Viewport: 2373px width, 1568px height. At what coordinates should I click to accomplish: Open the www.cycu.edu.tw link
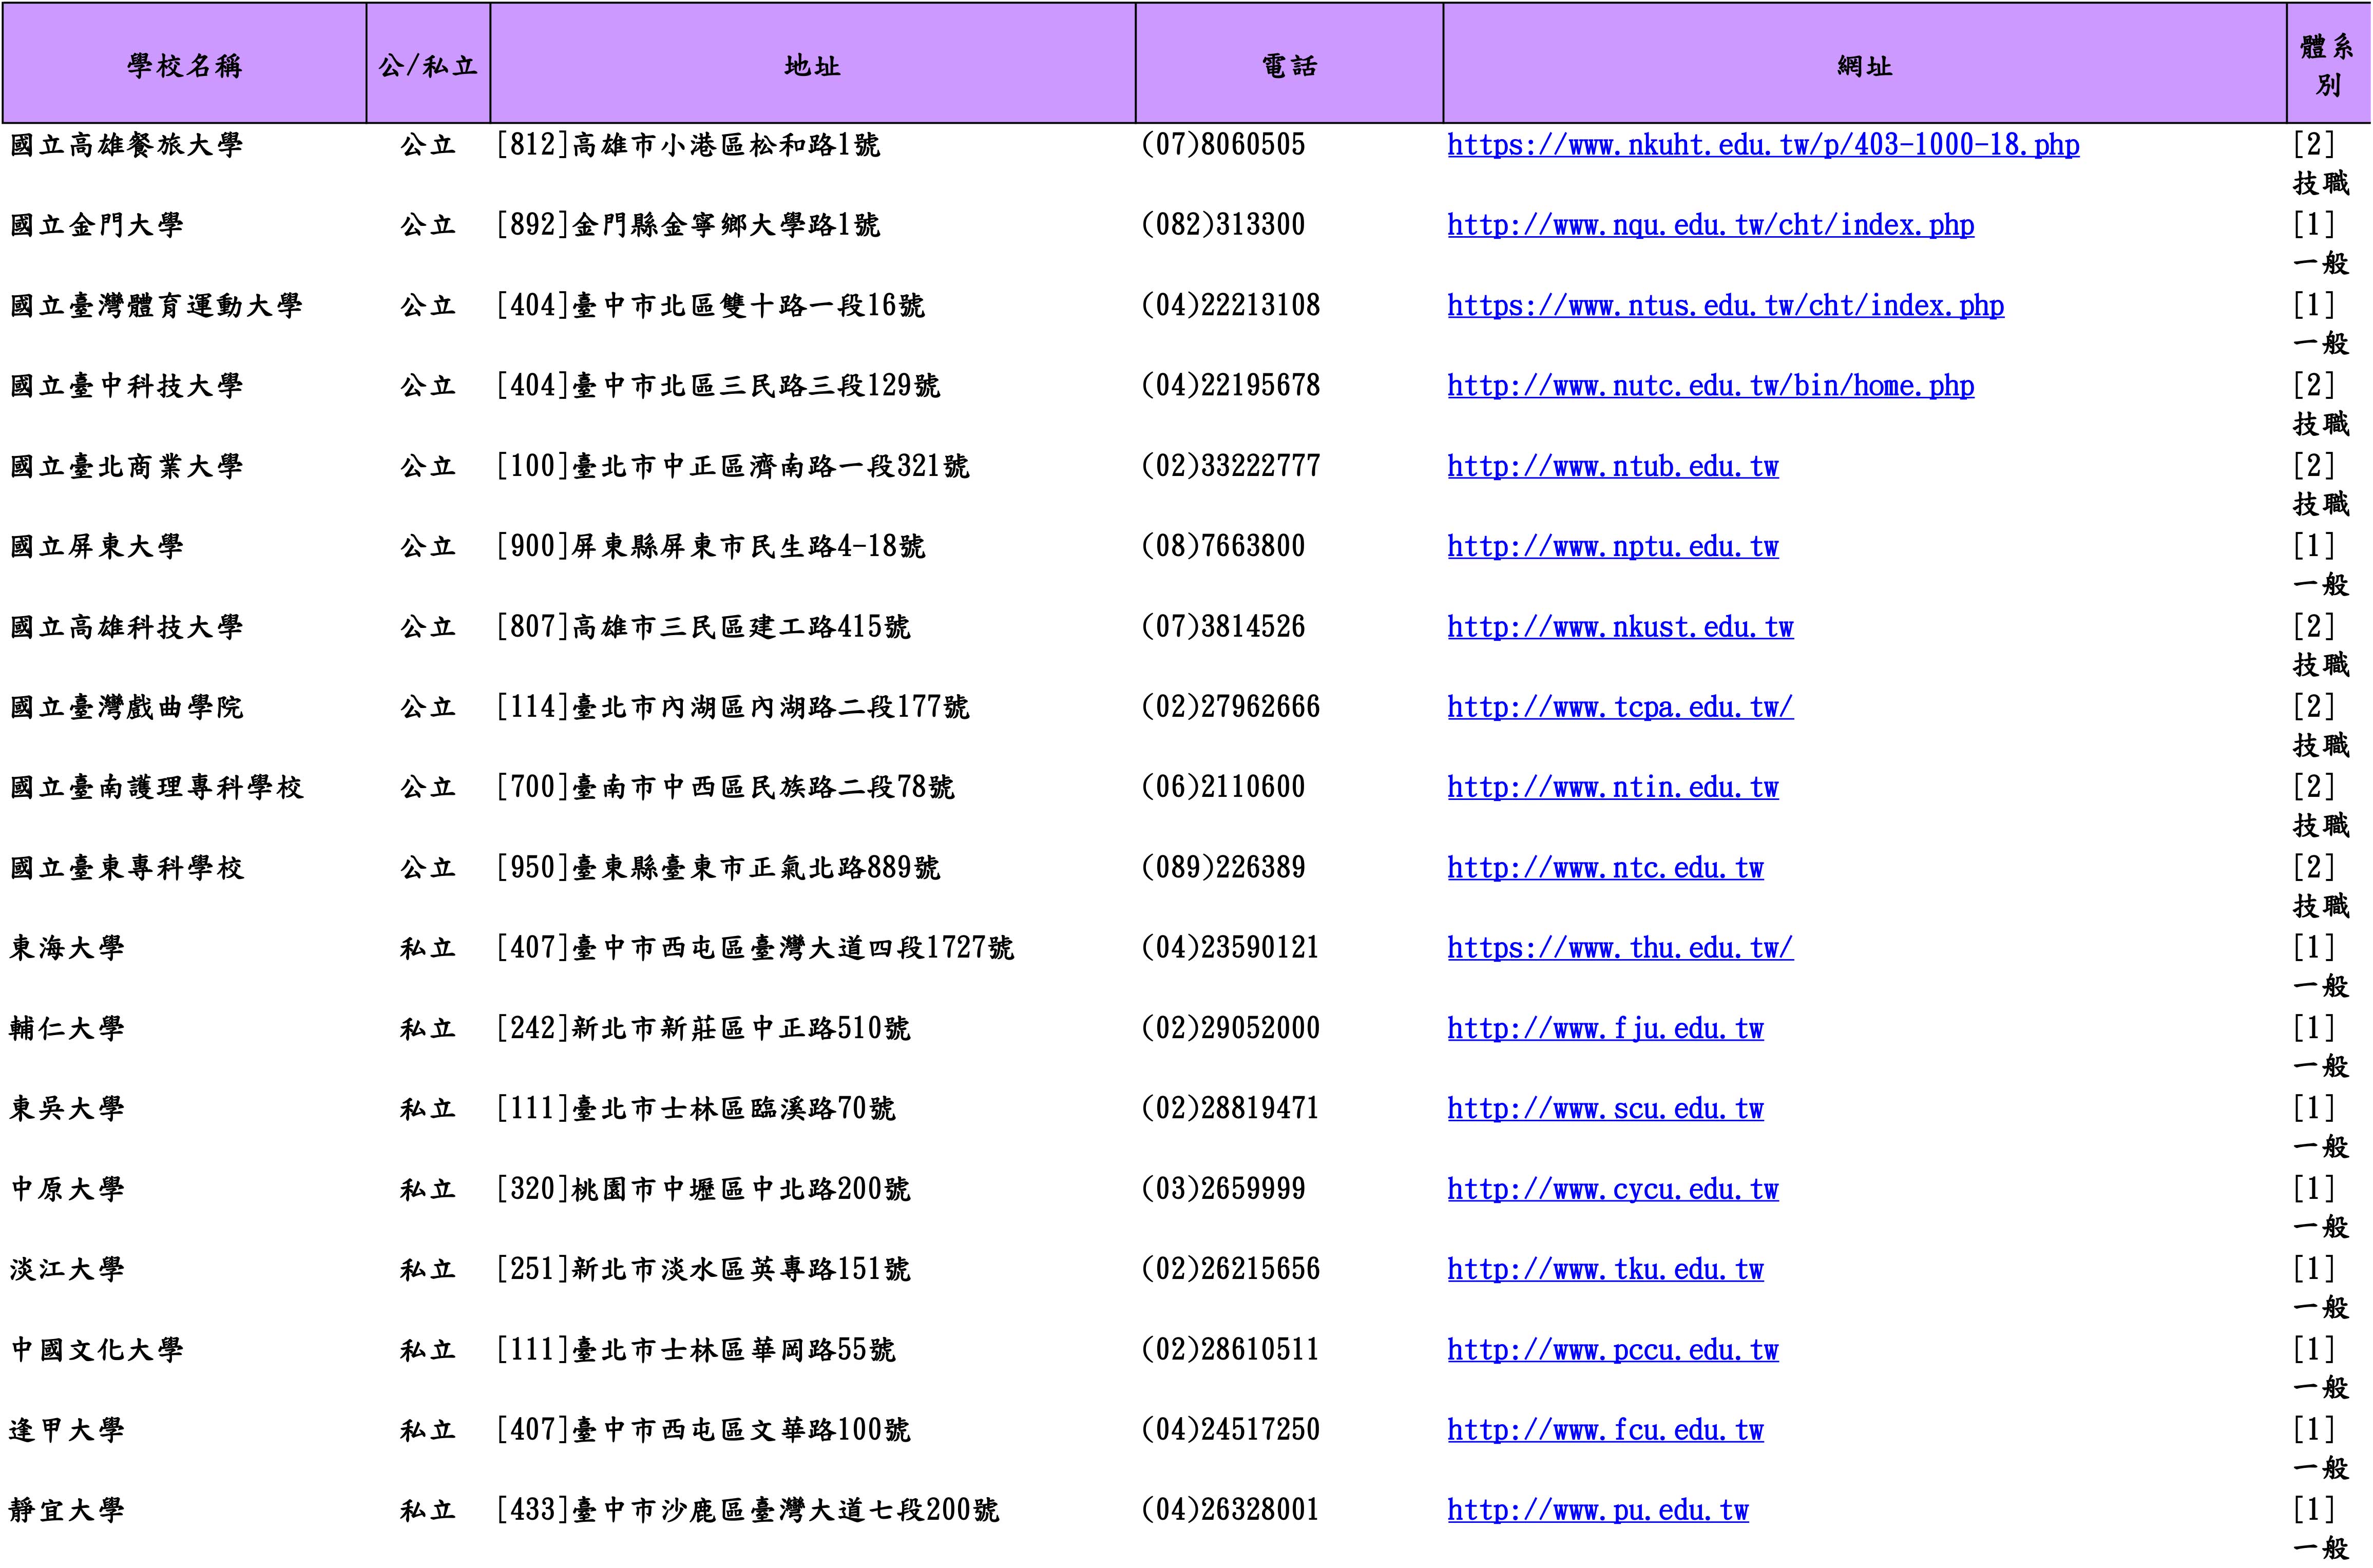point(1612,1190)
